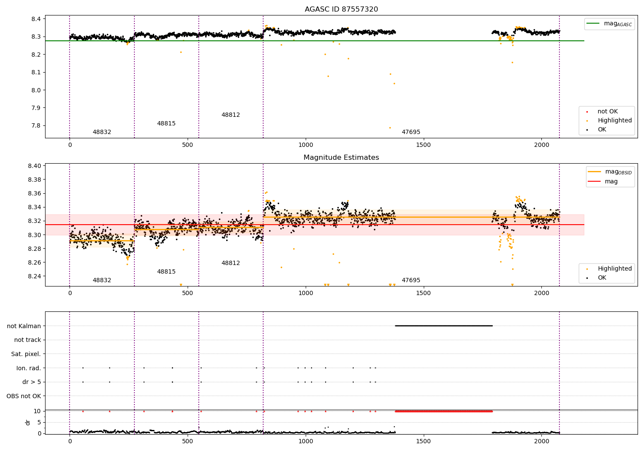Image resolution: width=644 pixels, height=451 pixels.
Task: Click the 'not Kalman' row label
Action: pos(24,326)
